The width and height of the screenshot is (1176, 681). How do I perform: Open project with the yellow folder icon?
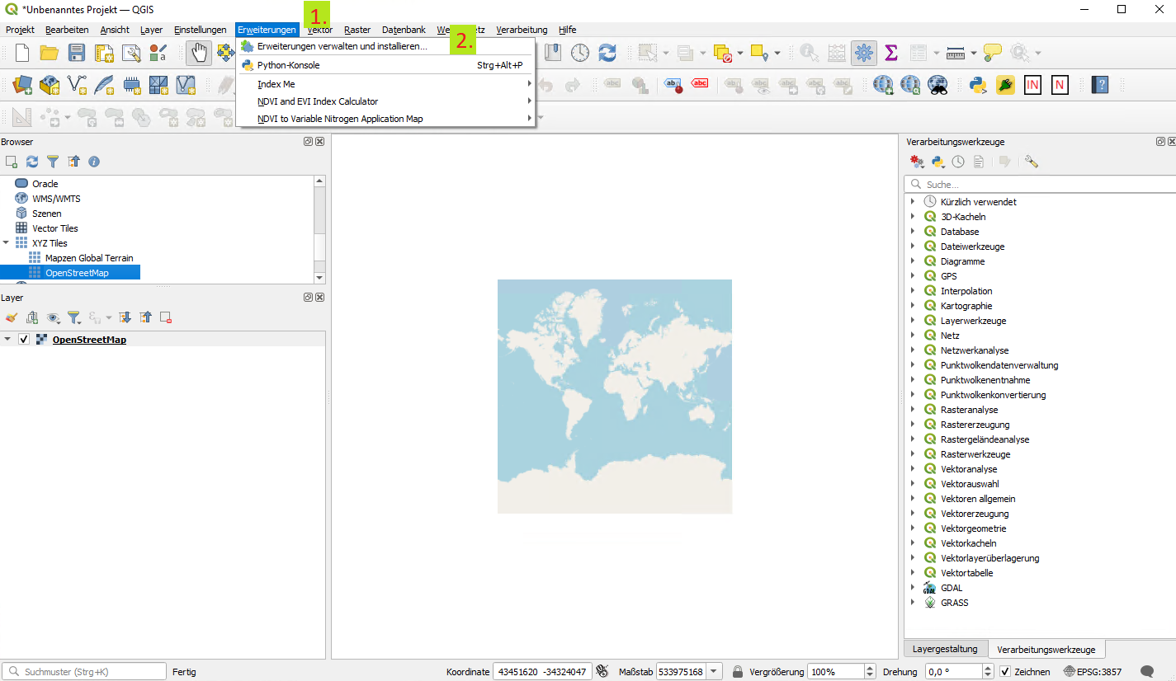(x=50, y=53)
